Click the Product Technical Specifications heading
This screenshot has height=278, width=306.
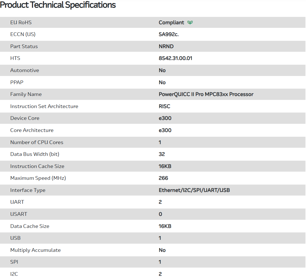58,5
